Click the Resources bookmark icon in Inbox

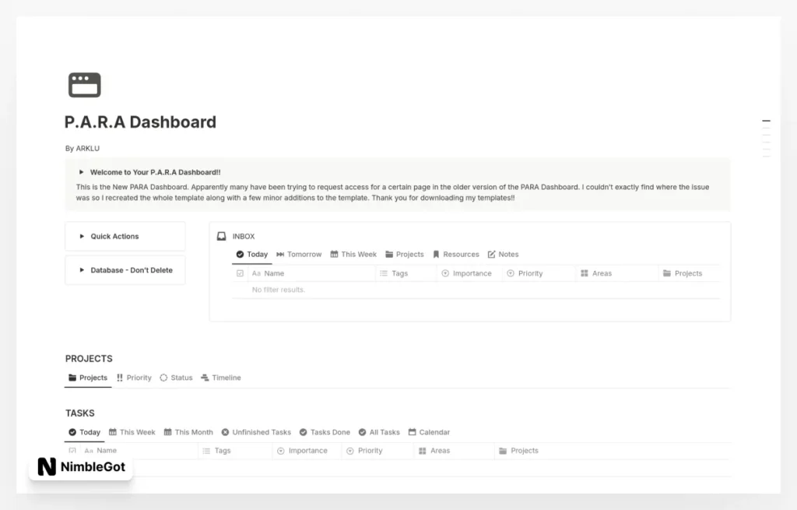(x=436, y=254)
